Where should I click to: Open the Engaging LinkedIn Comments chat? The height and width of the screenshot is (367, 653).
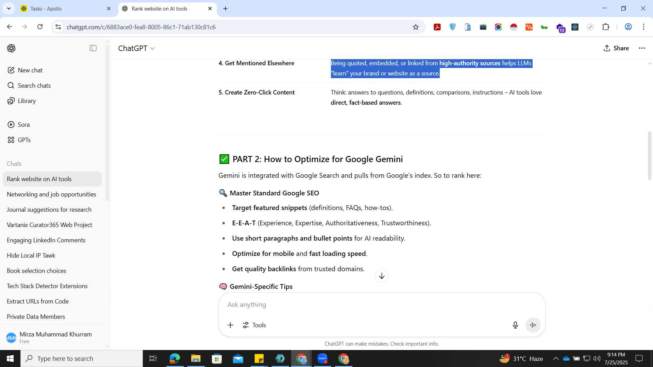pyautogui.click(x=52, y=240)
